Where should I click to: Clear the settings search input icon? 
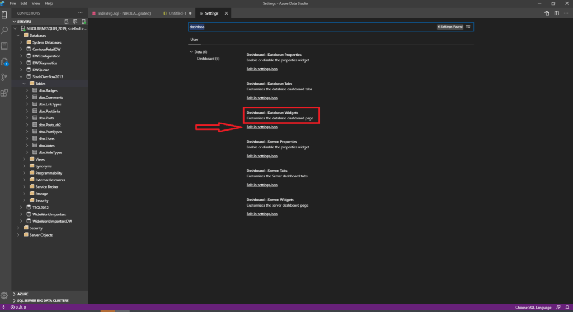pyautogui.click(x=468, y=27)
